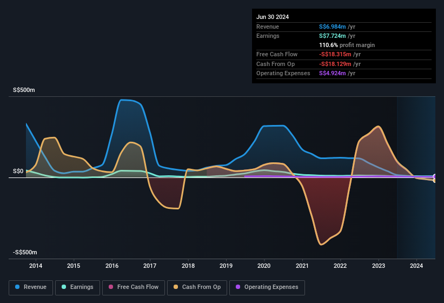Click the 2017 x-axis label
This screenshot has height=303, width=444.
click(x=150, y=266)
